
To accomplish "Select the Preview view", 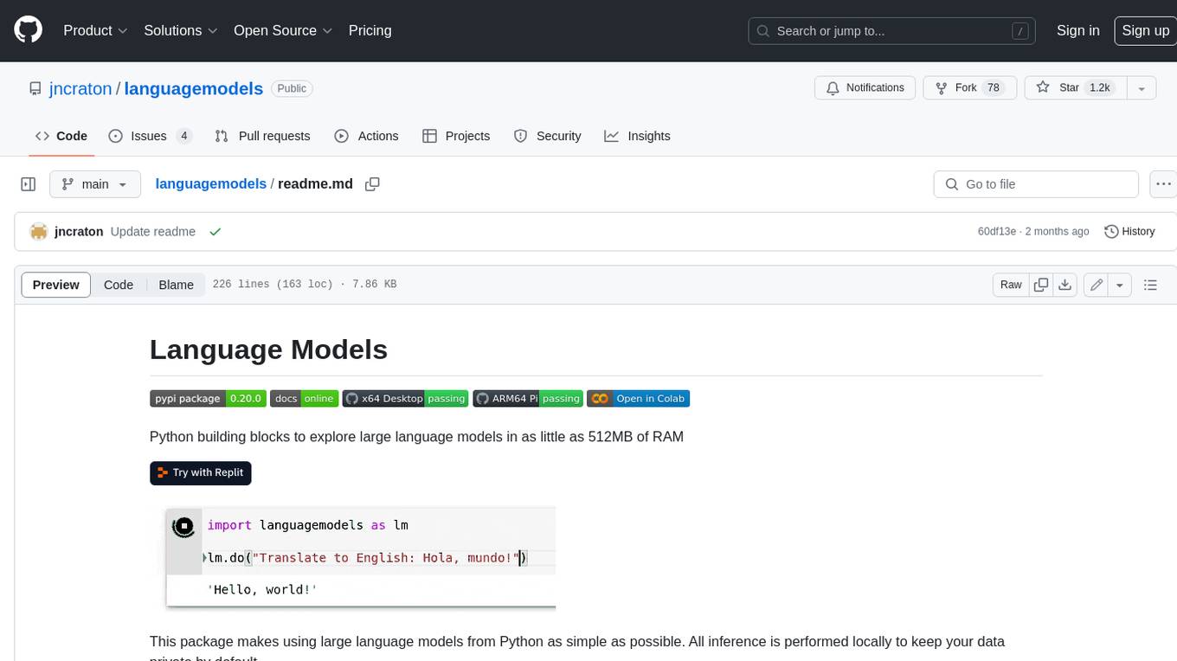I will [x=56, y=285].
